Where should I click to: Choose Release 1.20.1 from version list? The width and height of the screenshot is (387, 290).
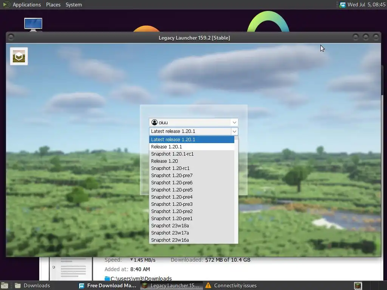(192, 147)
